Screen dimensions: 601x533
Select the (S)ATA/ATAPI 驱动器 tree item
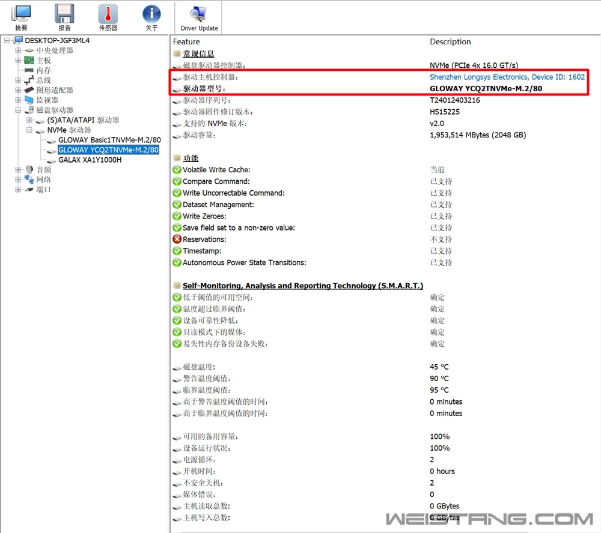point(83,120)
